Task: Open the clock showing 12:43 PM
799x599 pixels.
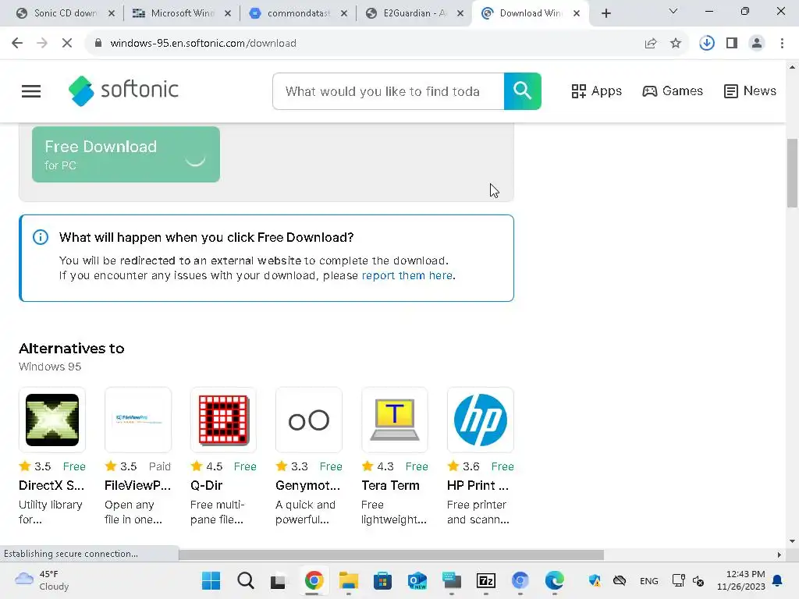Action: tap(741, 580)
